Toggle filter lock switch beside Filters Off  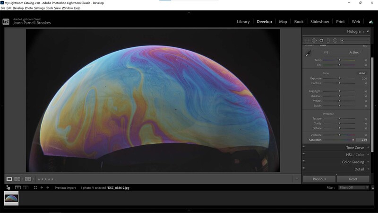pyautogui.click(x=373, y=187)
